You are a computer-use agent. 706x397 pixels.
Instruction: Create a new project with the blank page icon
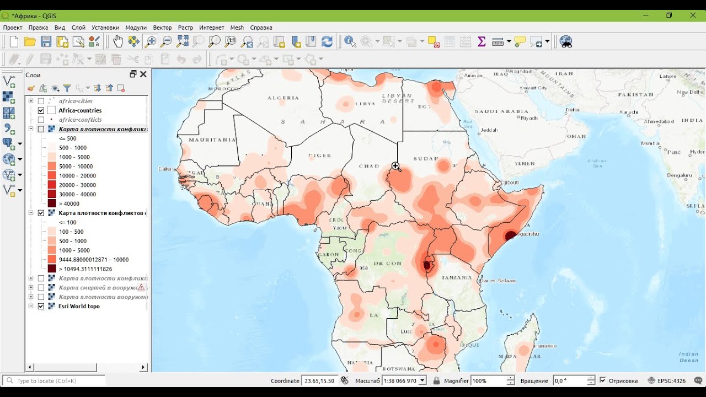click(14, 41)
